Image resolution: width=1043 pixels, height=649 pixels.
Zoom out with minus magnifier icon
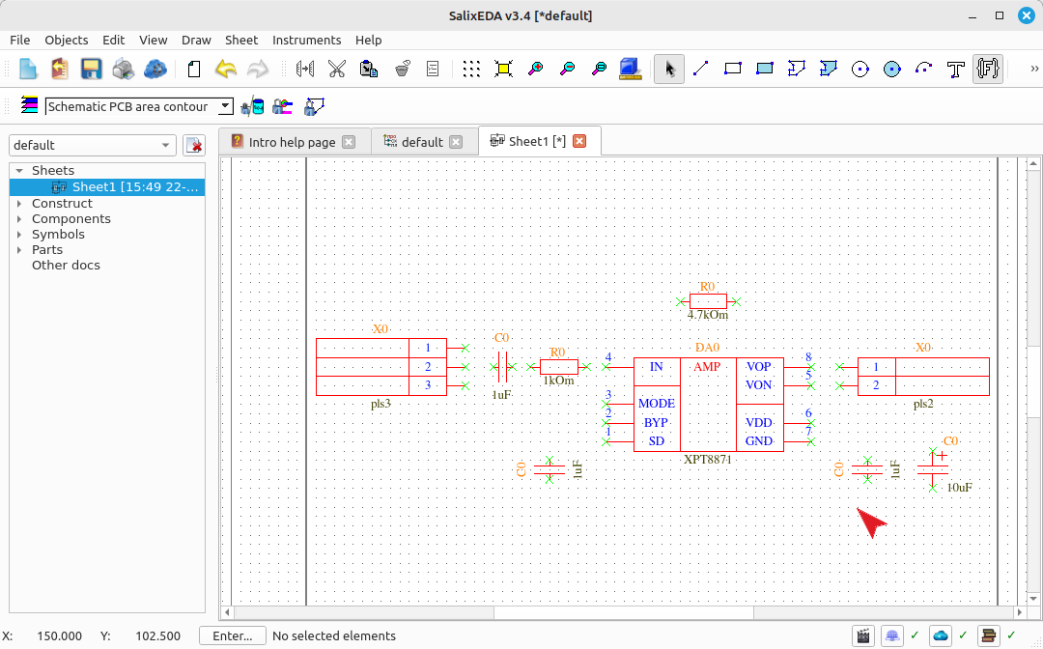click(x=568, y=69)
